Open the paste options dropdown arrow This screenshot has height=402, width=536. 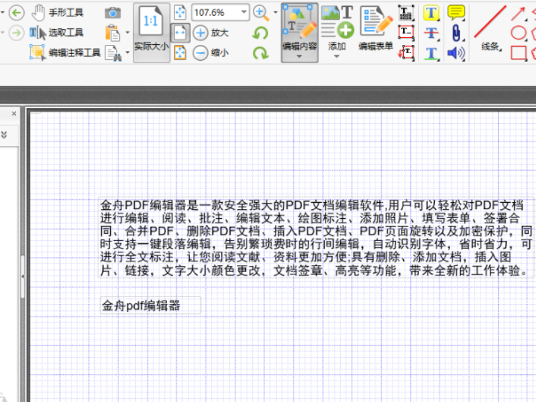[x=128, y=33]
